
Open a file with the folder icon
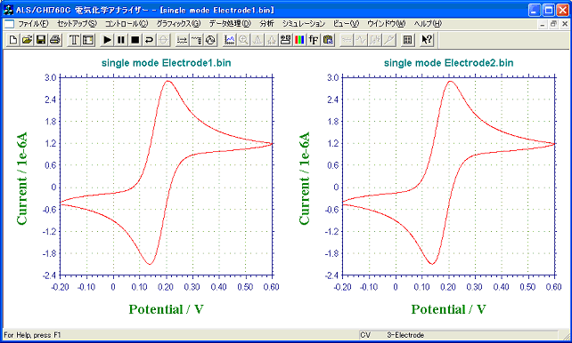pyautogui.click(x=27, y=40)
